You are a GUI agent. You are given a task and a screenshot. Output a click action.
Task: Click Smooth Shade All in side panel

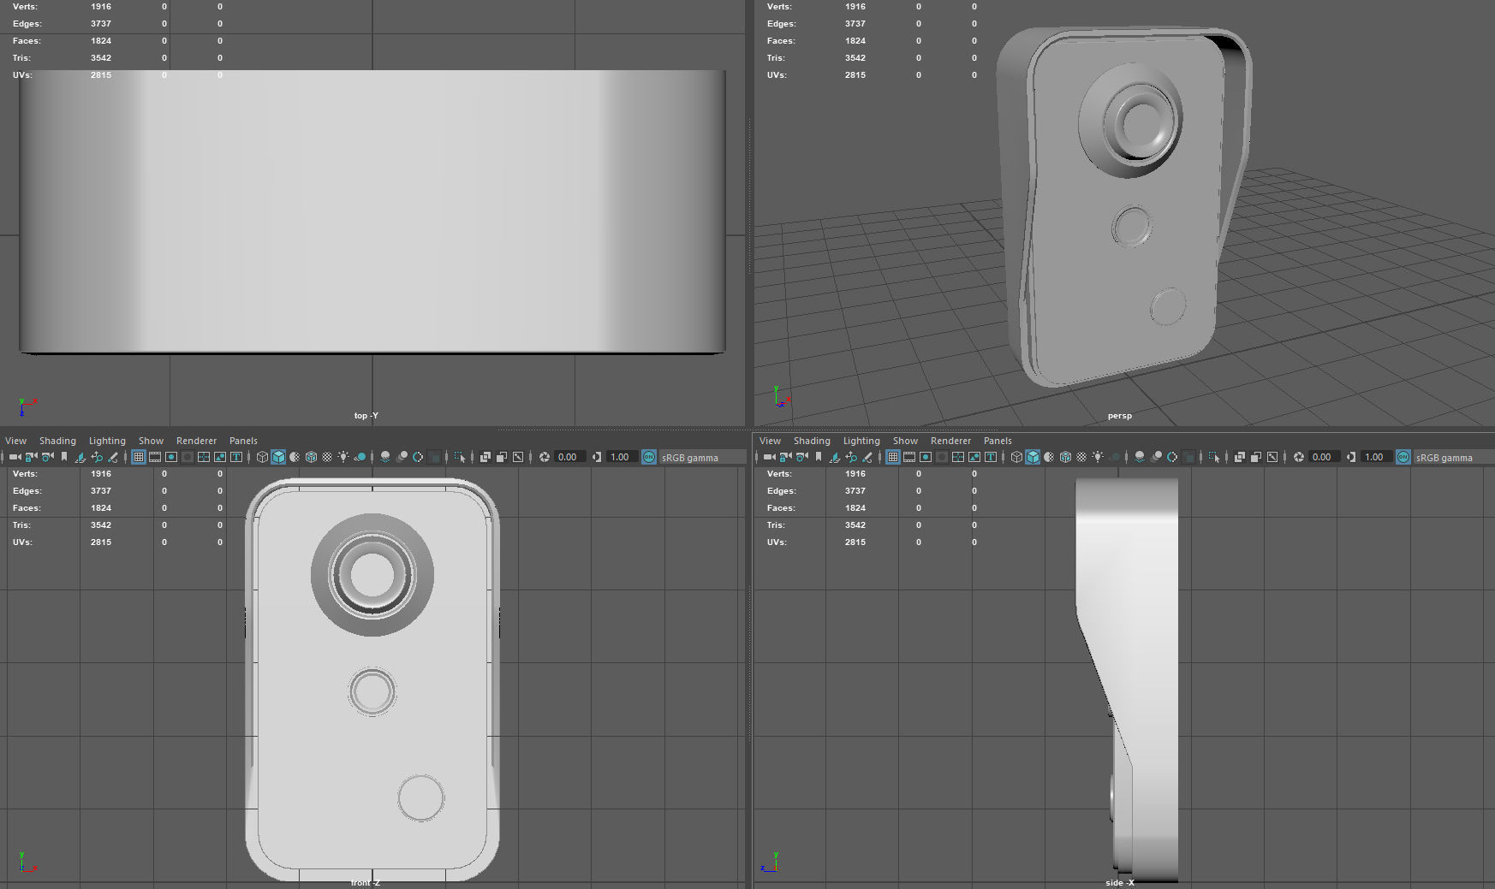[1033, 457]
